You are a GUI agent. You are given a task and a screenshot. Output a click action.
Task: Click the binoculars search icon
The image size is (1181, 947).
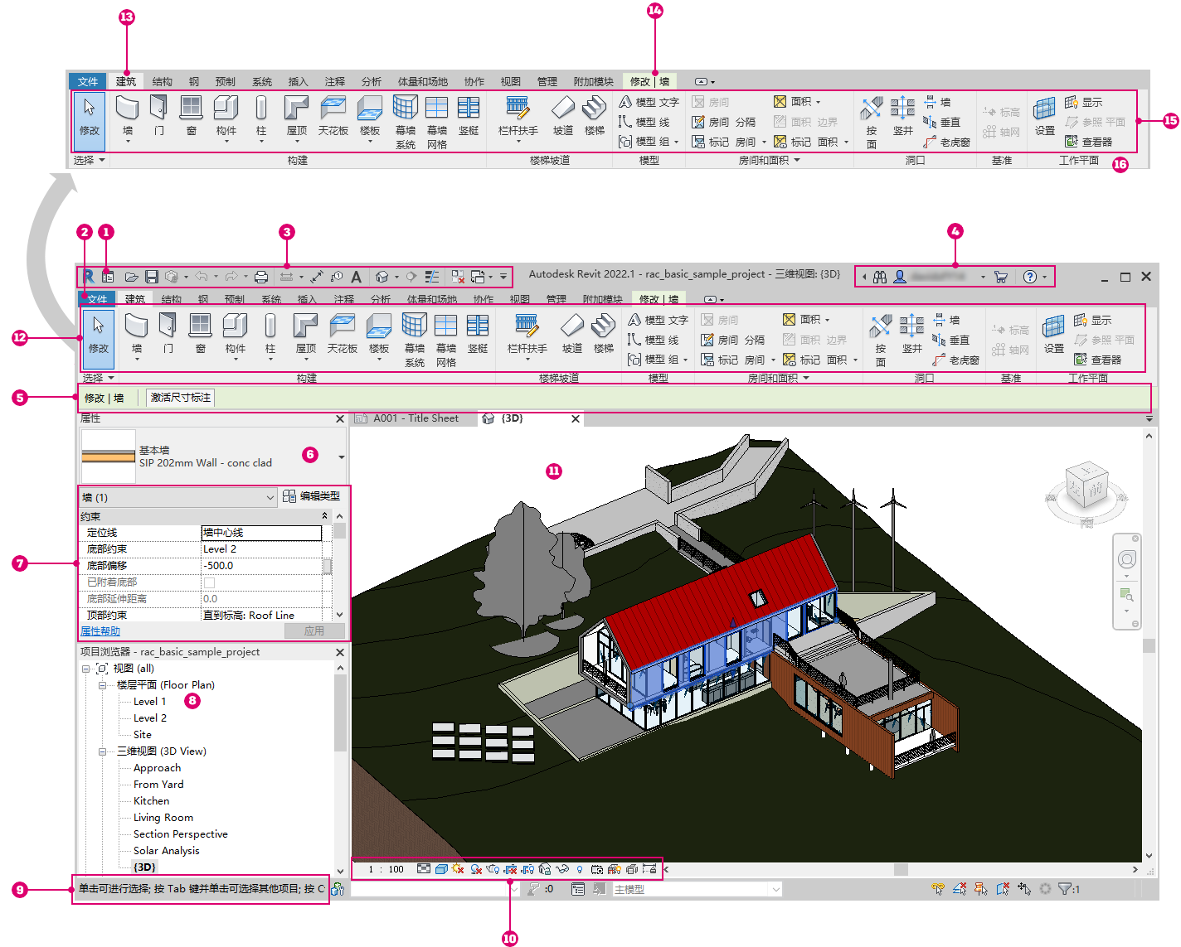tap(880, 277)
